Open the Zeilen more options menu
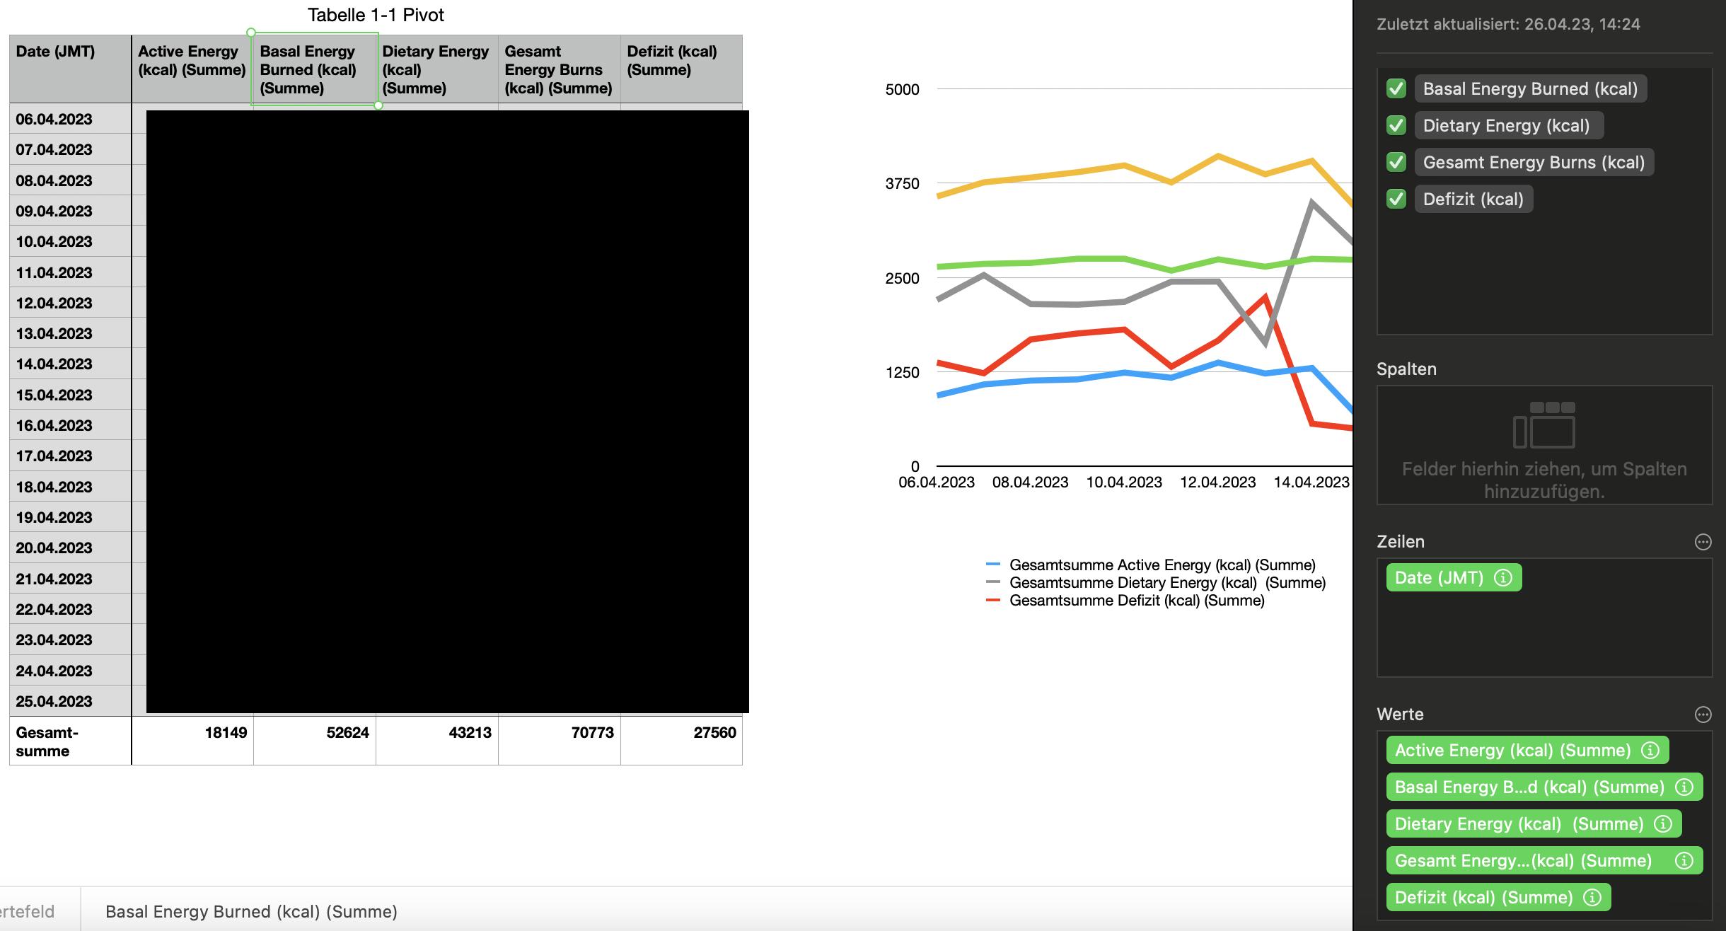 1703,542
